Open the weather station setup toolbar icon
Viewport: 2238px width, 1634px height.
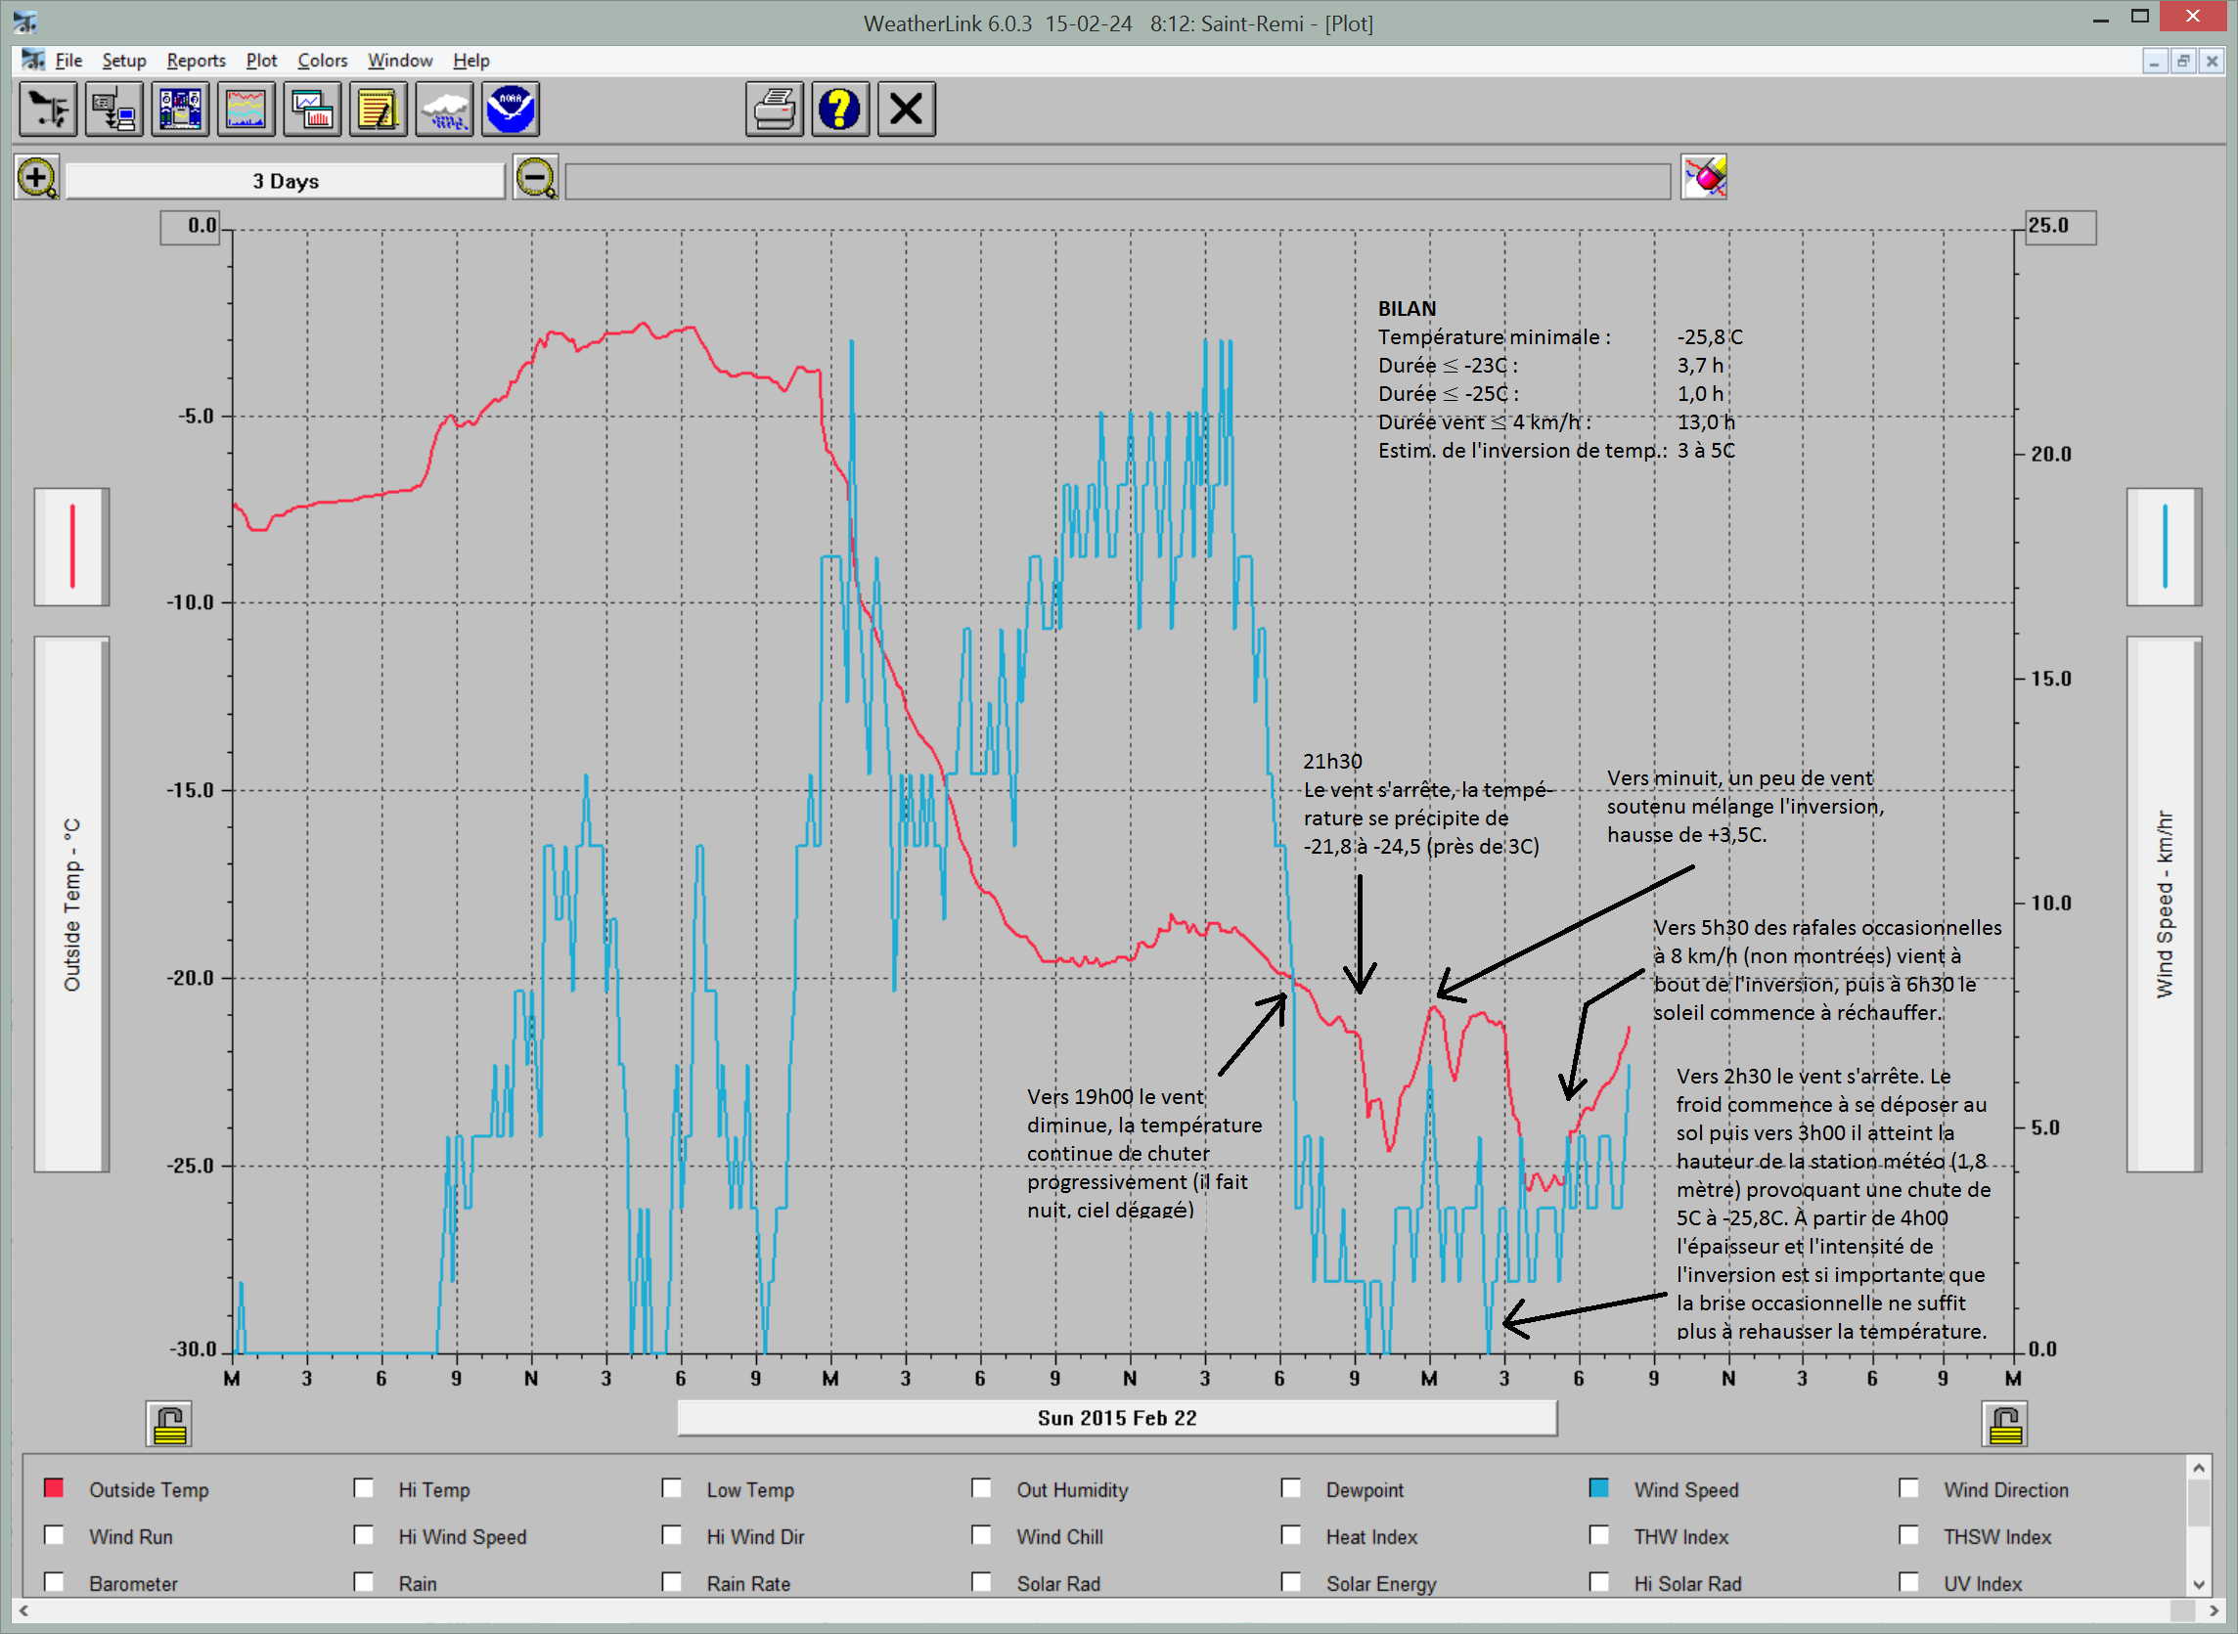click(x=48, y=109)
